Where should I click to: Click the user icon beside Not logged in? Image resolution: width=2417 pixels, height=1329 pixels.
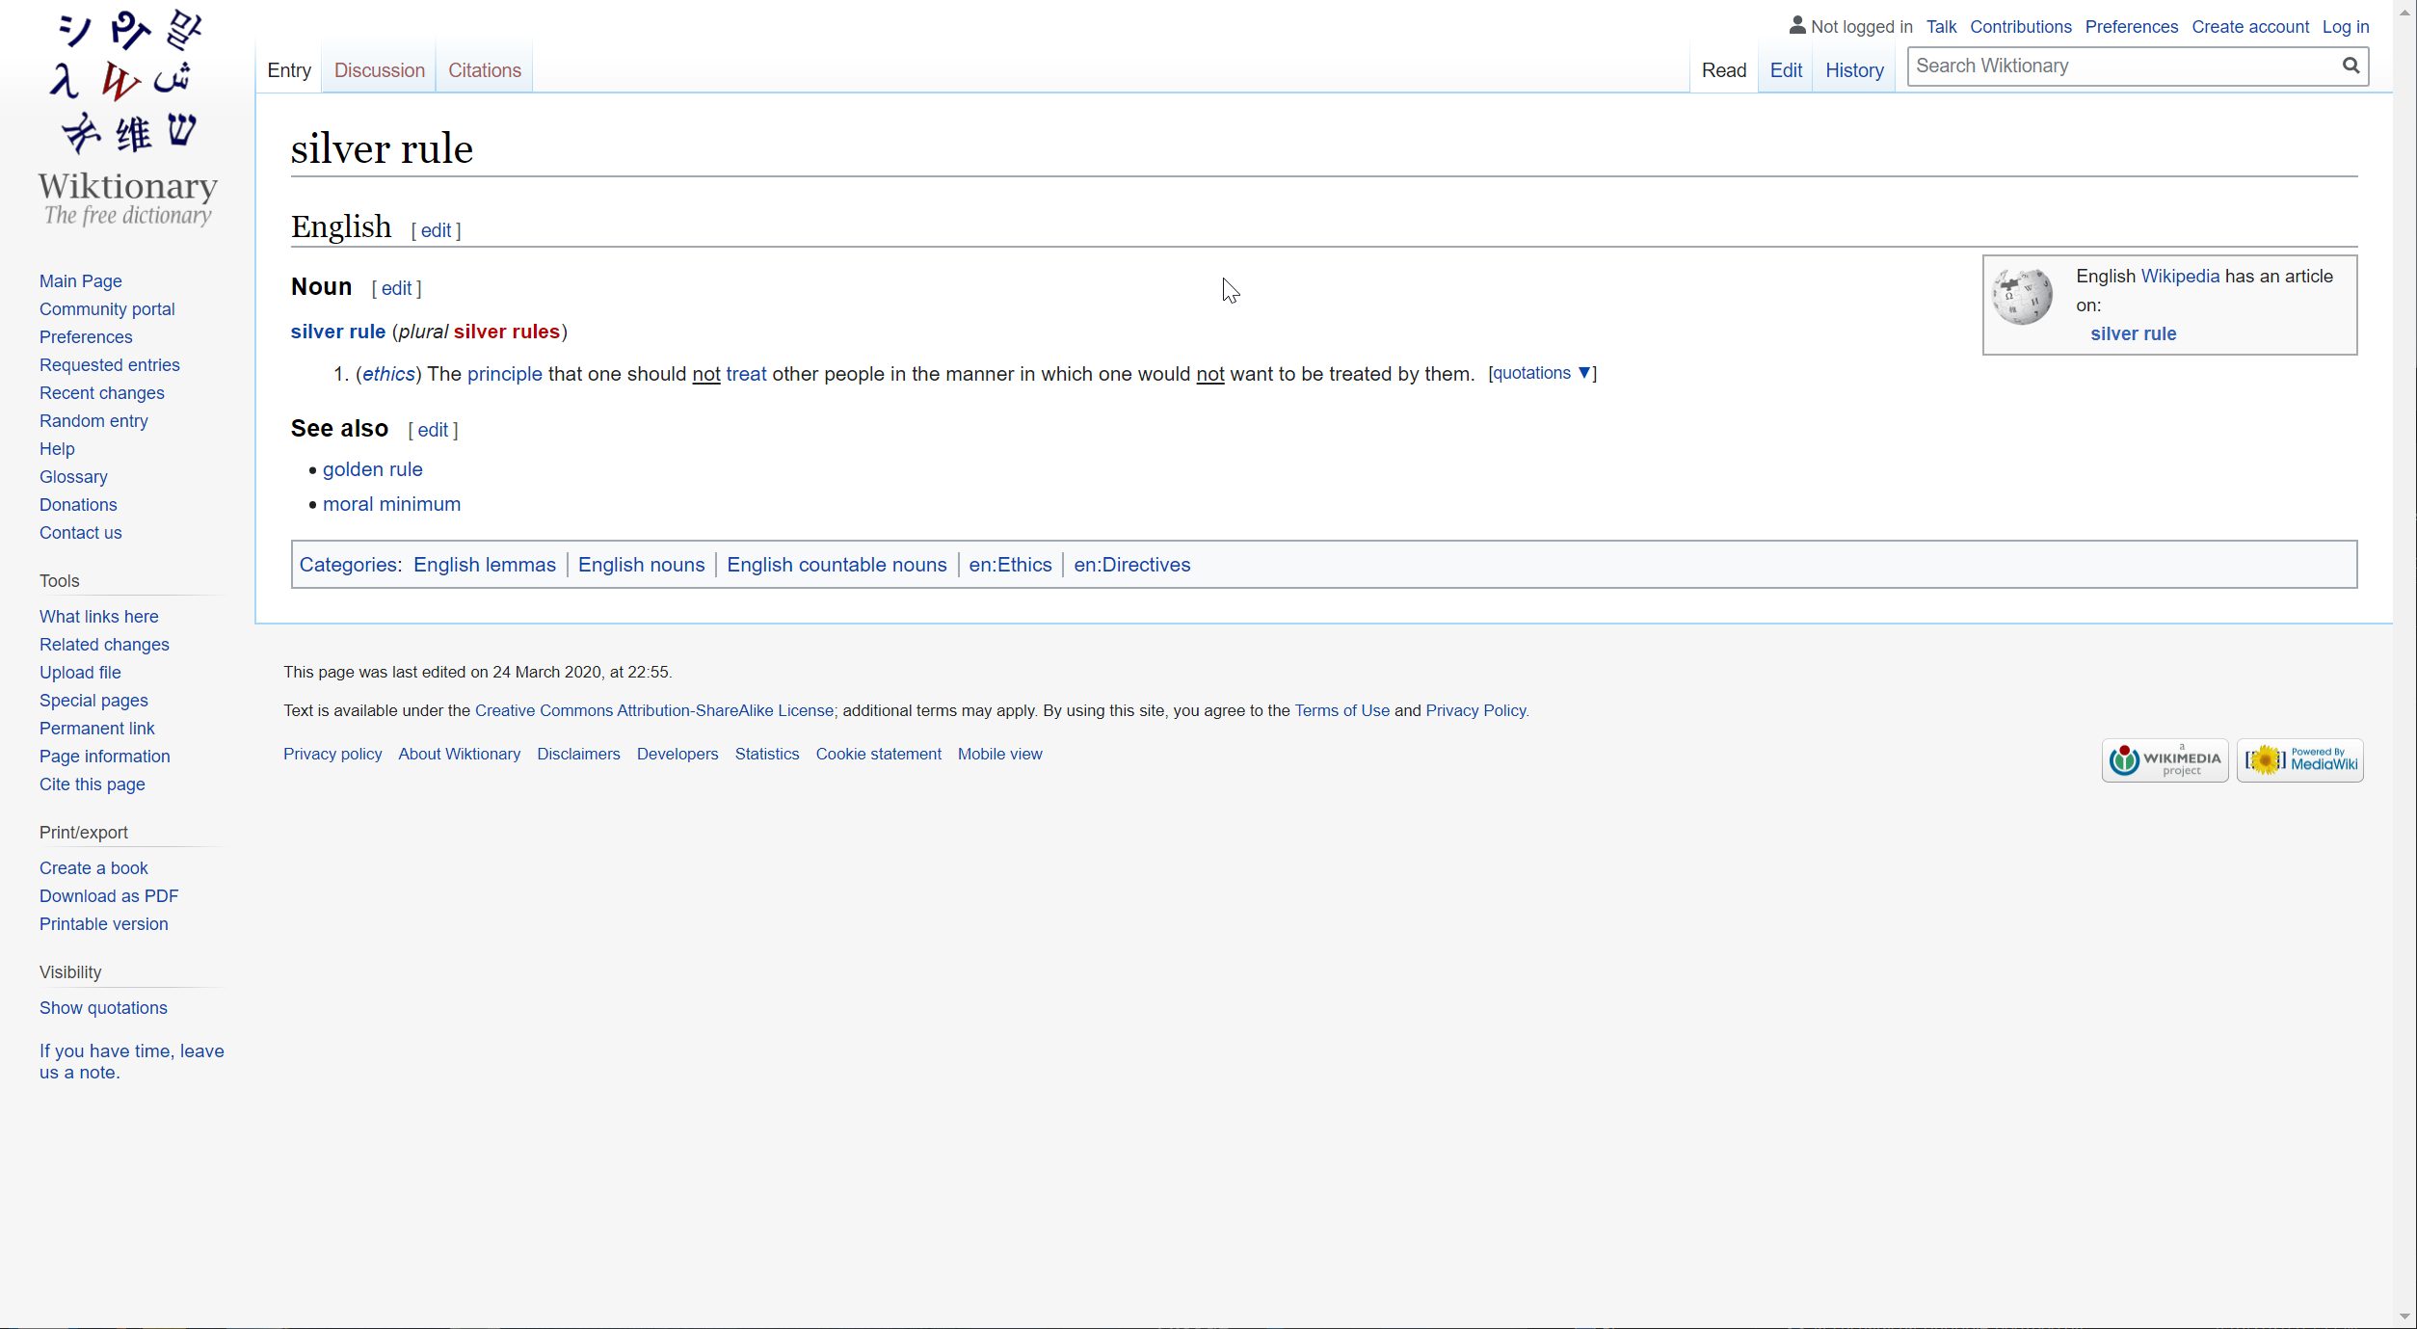tap(1796, 26)
